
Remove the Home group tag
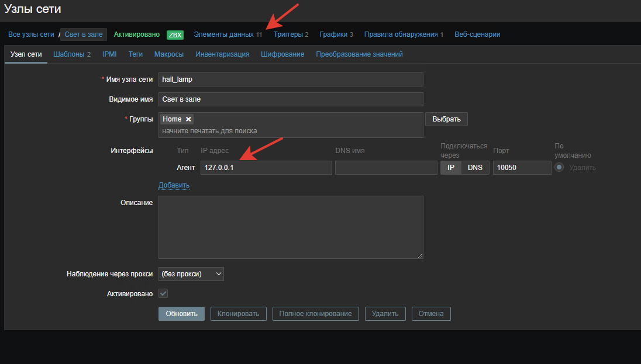pos(188,119)
